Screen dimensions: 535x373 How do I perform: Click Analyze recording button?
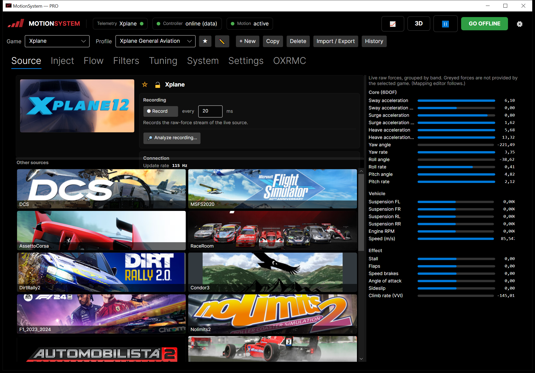pos(172,138)
